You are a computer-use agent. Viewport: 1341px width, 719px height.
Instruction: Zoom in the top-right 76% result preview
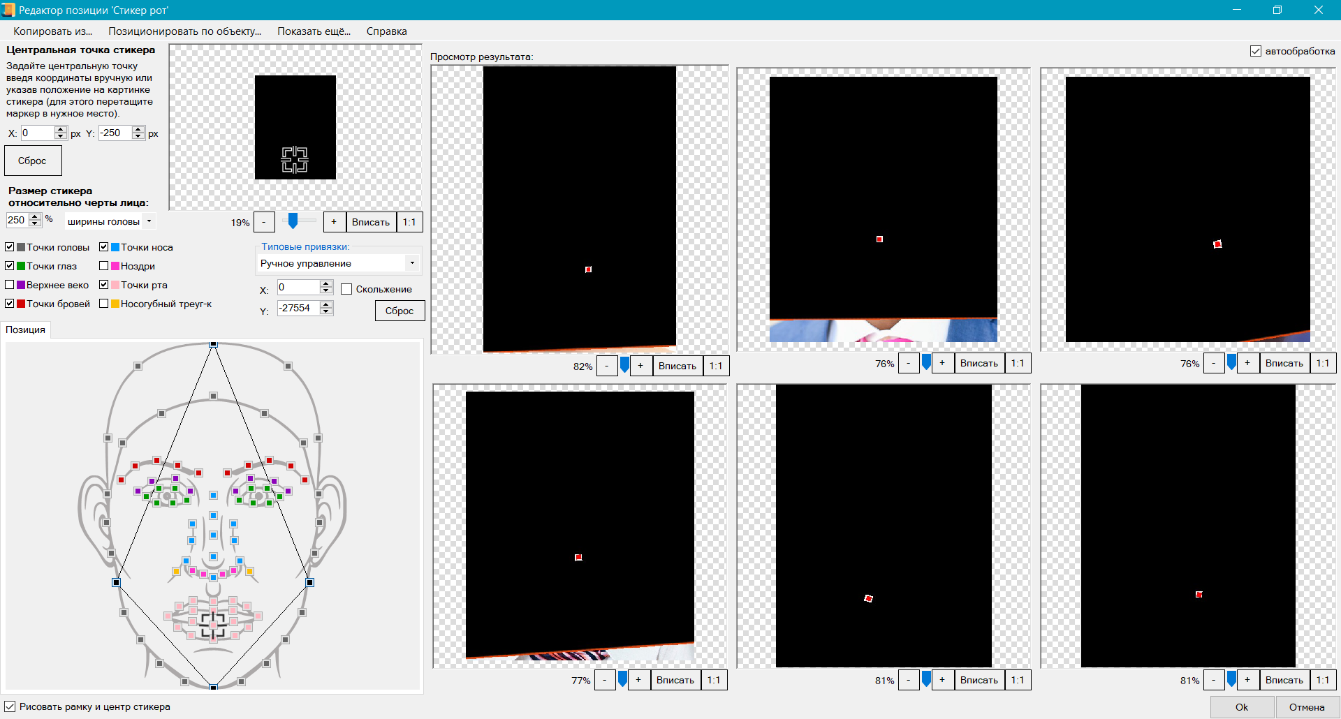tap(1247, 363)
